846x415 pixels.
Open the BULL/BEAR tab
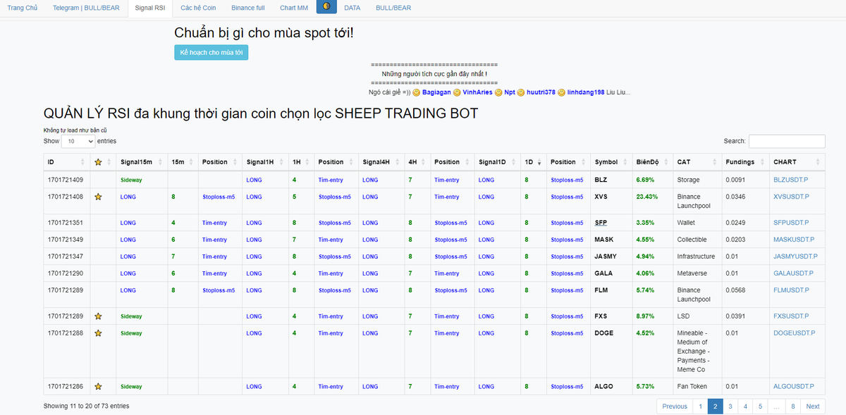click(x=393, y=8)
